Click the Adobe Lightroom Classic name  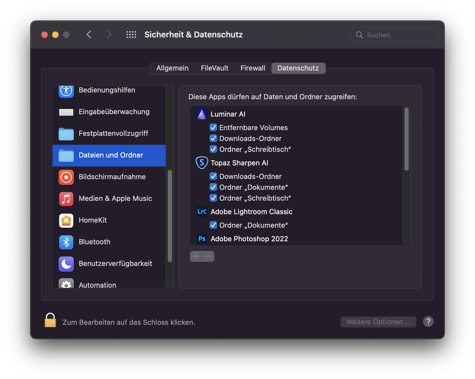pyautogui.click(x=252, y=212)
